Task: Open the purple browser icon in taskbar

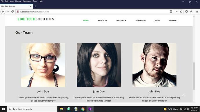Action: pyautogui.click(x=90, y=109)
